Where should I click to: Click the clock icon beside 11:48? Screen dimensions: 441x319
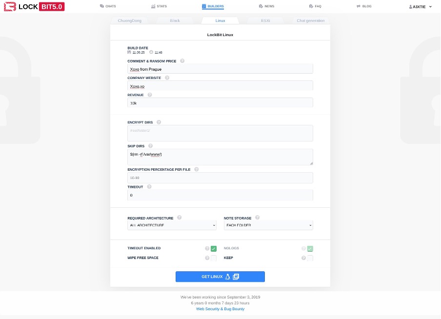[x=151, y=52]
